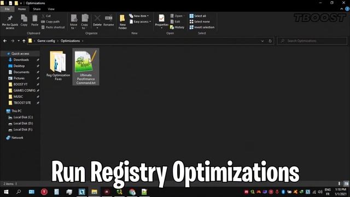Click Select none in ribbon
Image resolution: width=350 pixels, height=197 pixels.
200,22
